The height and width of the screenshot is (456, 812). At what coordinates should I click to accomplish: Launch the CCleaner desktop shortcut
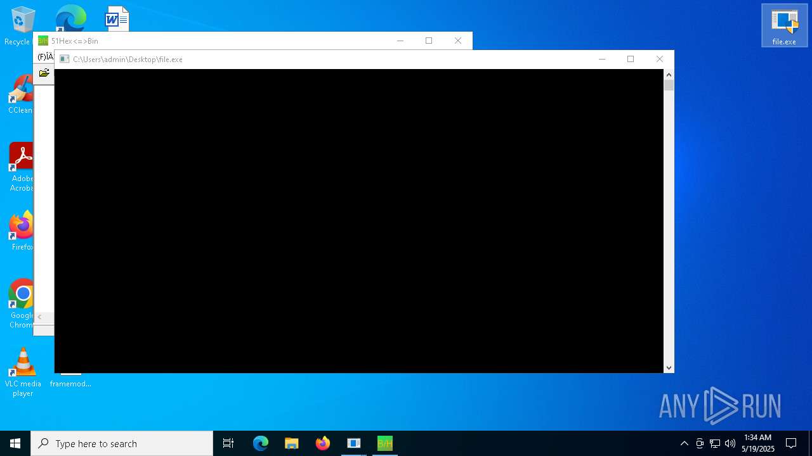click(x=20, y=95)
